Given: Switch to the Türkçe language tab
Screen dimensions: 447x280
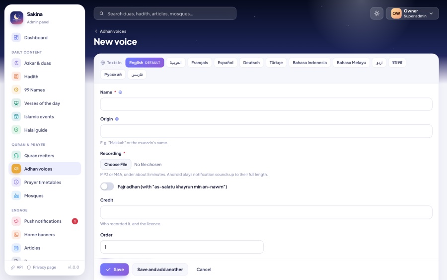Looking at the screenshot, I should (x=276, y=63).
